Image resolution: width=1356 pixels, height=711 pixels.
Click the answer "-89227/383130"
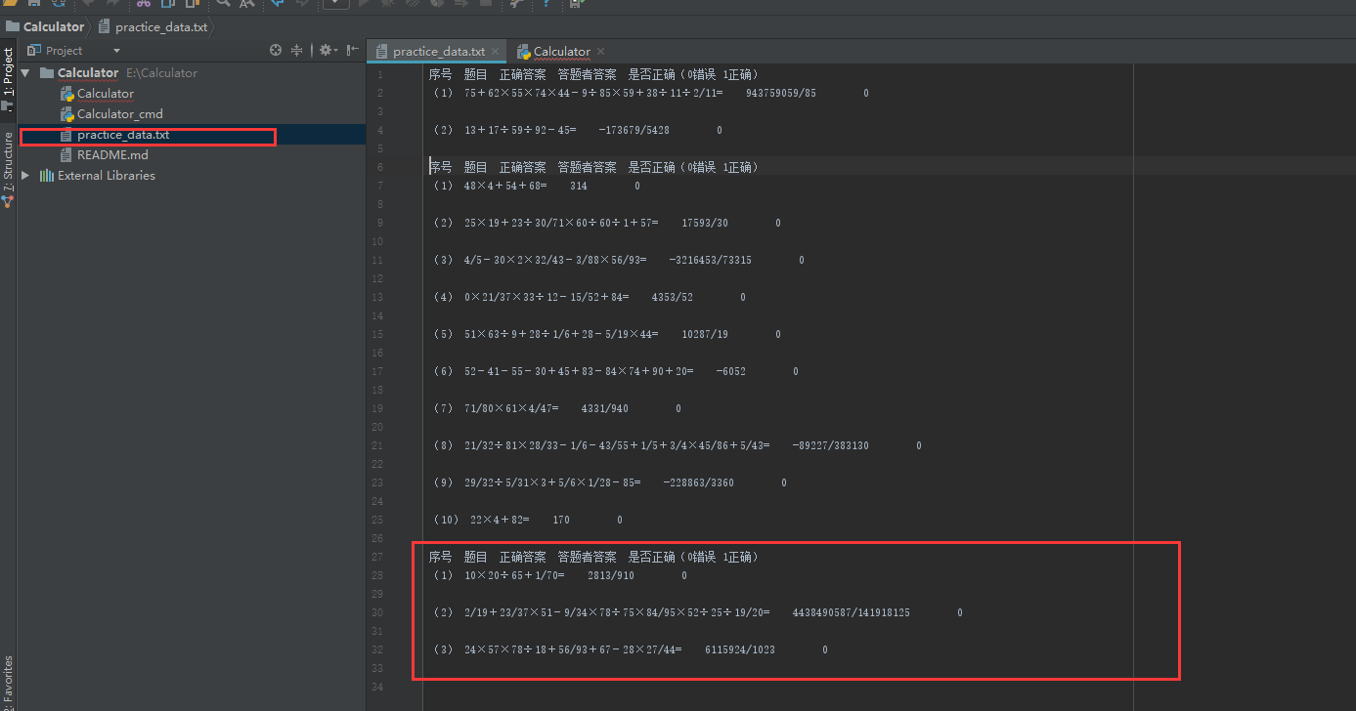(x=830, y=445)
